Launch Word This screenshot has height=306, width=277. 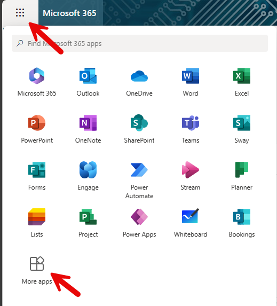coord(191,76)
